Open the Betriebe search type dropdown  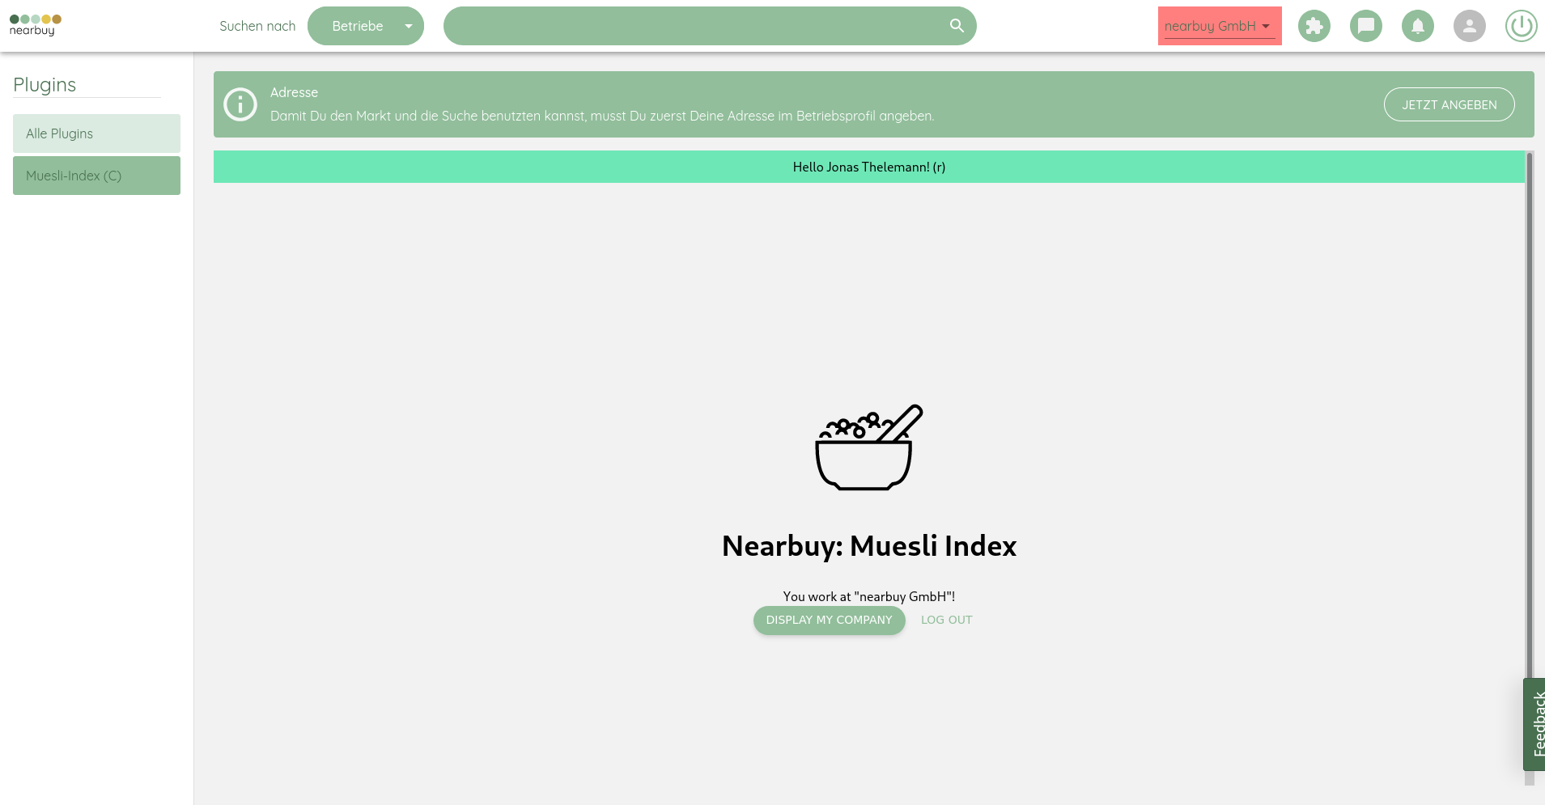point(366,26)
